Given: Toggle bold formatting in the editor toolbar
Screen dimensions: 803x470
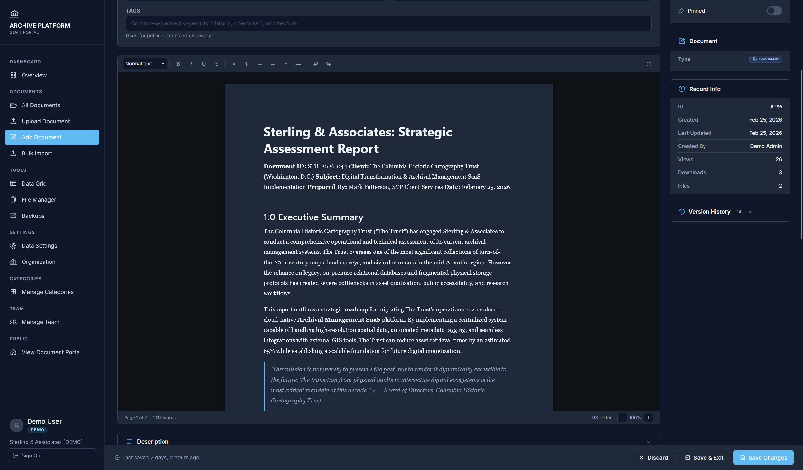Looking at the screenshot, I should click(x=178, y=64).
